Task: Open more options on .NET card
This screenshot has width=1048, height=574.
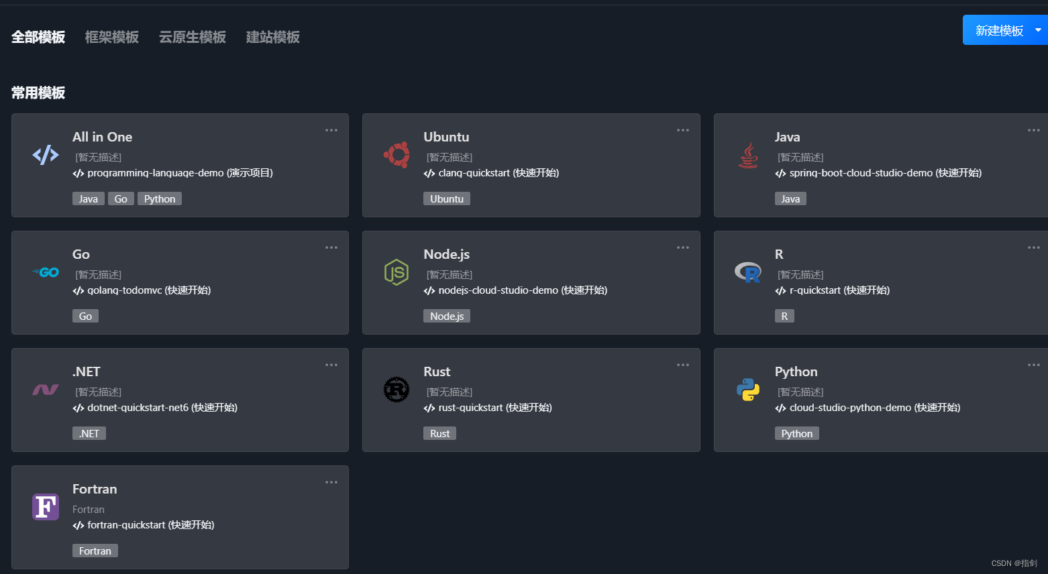Action: (331, 365)
